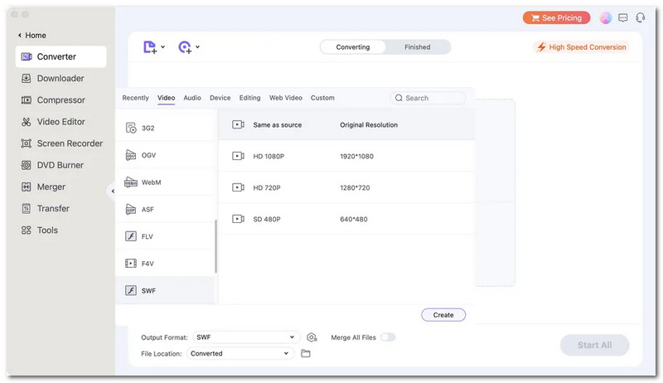
Task: Expand the Add Files dropdown arrow
Action: [x=162, y=47]
